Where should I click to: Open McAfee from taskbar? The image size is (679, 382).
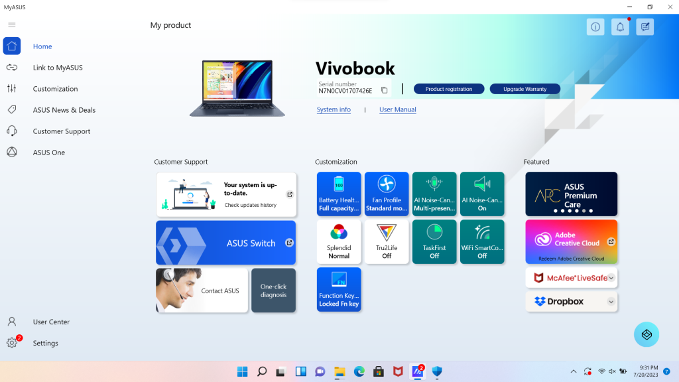(398, 371)
